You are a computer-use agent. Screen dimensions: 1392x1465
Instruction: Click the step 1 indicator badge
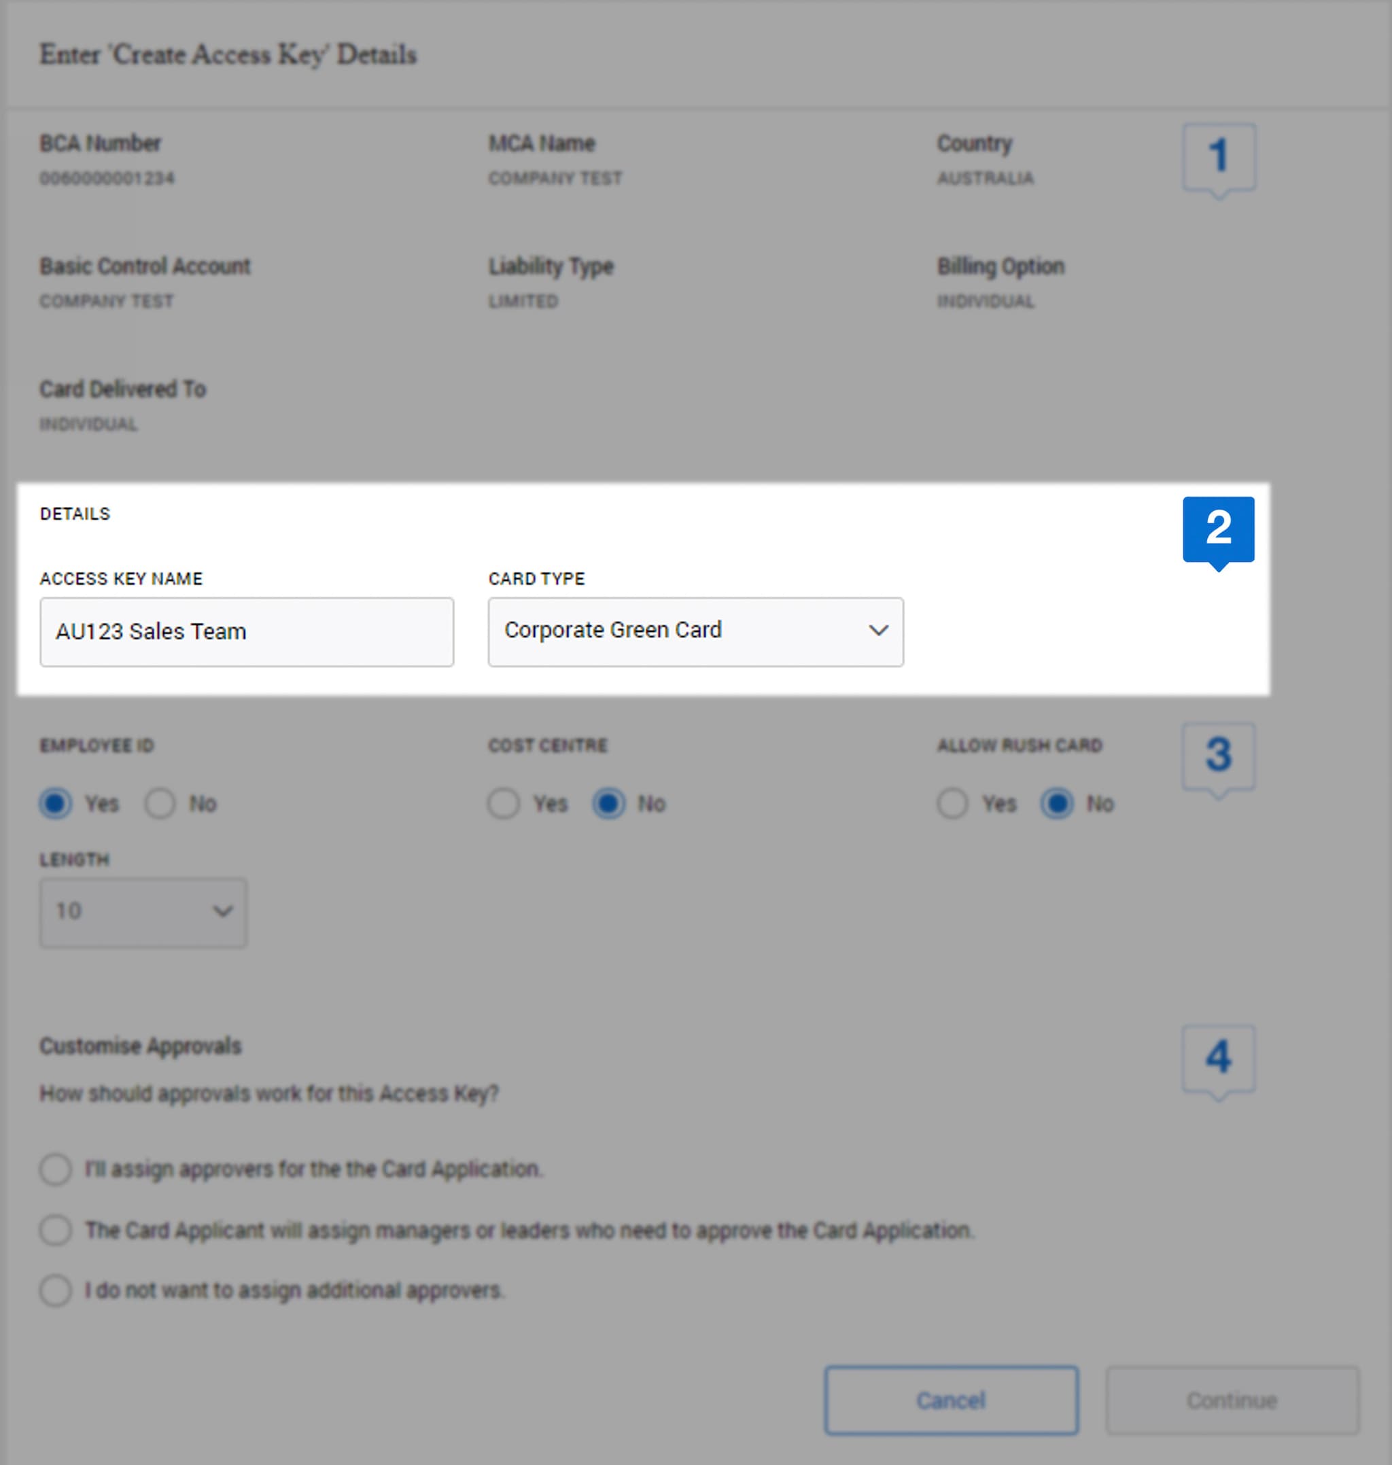(1219, 156)
